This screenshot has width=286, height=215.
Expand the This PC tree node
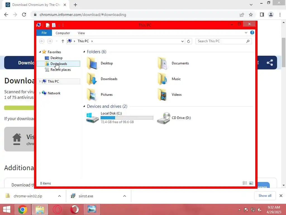click(40, 81)
